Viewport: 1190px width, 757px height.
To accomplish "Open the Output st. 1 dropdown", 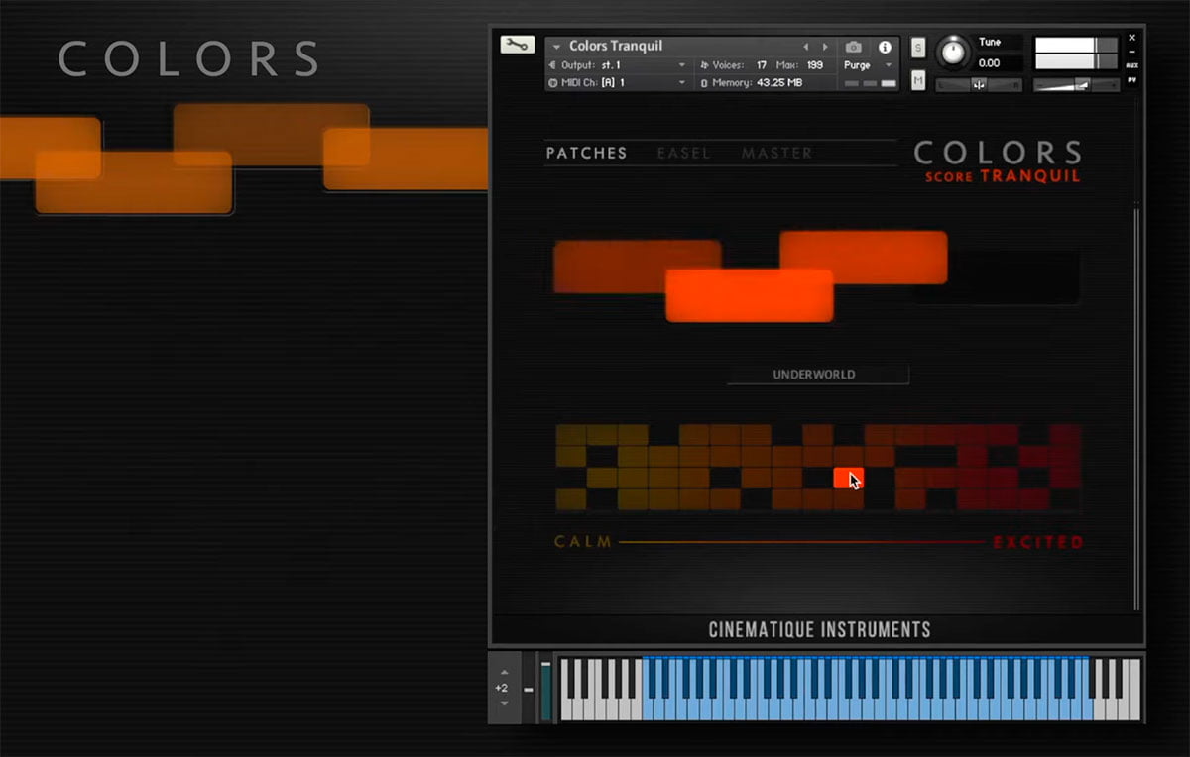I will (x=619, y=65).
